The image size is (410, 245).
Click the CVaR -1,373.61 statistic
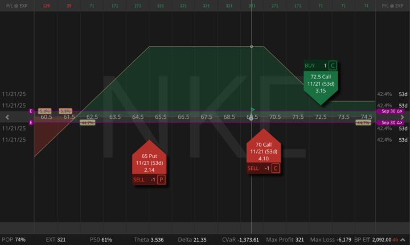click(240, 240)
